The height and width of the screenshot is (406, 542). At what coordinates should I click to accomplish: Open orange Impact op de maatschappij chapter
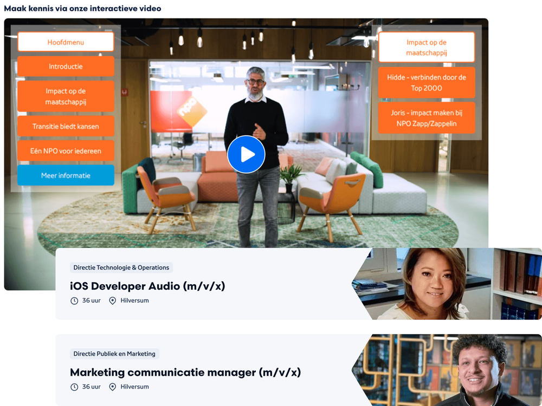66,96
